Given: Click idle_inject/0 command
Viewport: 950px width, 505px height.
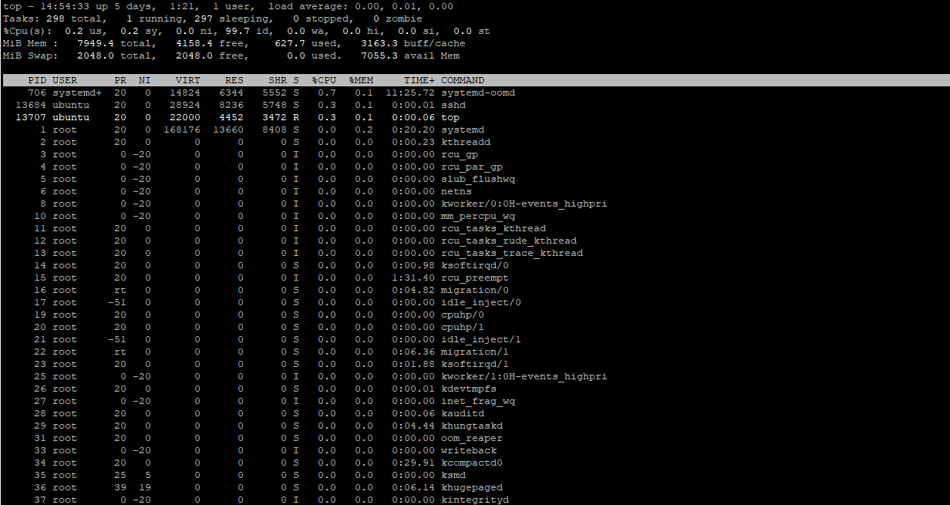Looking at the screenshot, I should pos(481,302).
